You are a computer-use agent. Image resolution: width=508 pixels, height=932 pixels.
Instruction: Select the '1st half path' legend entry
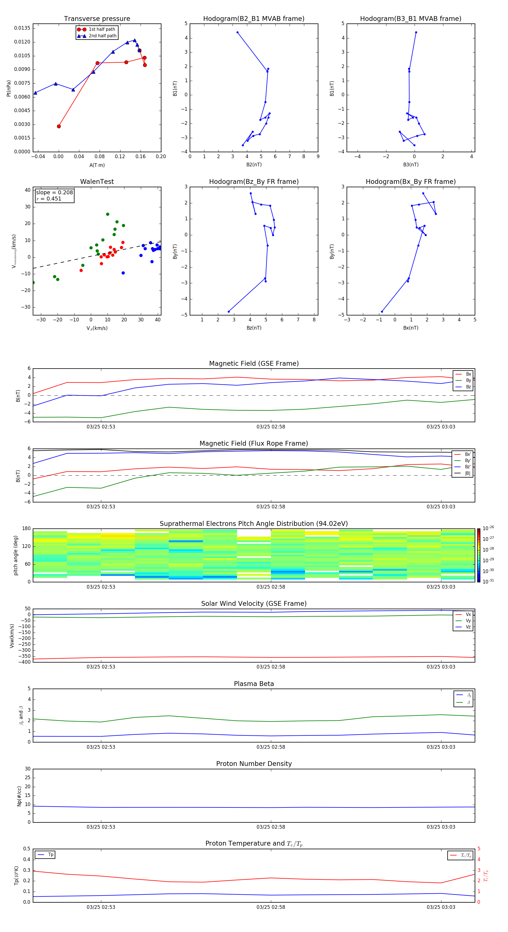tap(97, 29)
